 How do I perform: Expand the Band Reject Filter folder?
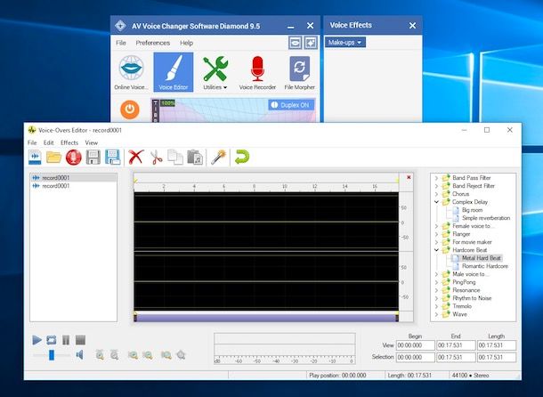point(436,186)
